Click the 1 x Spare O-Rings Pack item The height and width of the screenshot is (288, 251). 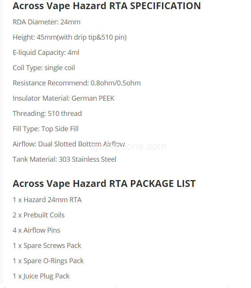[x=48, y=261]
